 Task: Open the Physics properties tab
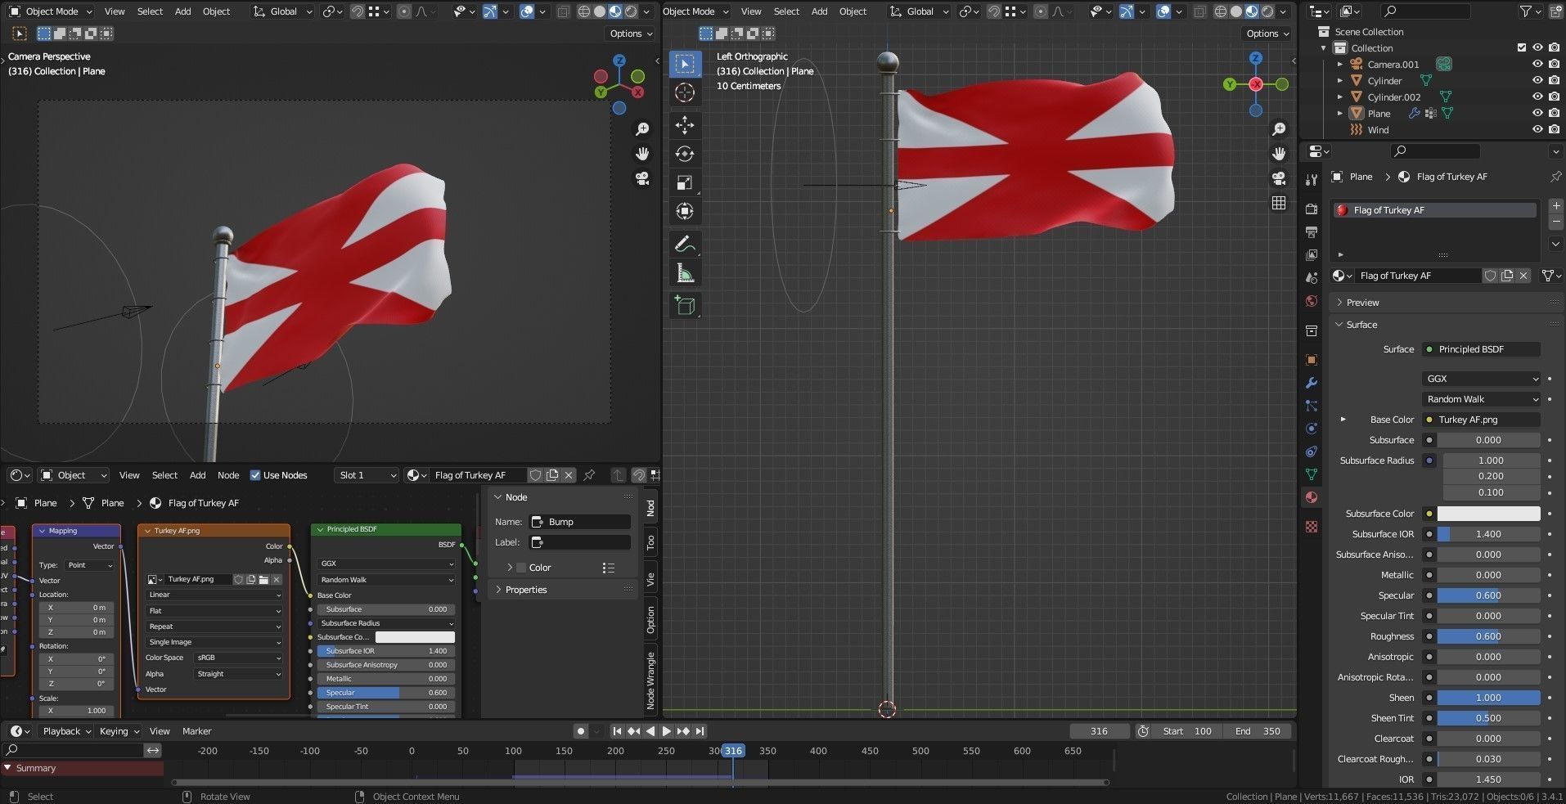[1312, 429]
